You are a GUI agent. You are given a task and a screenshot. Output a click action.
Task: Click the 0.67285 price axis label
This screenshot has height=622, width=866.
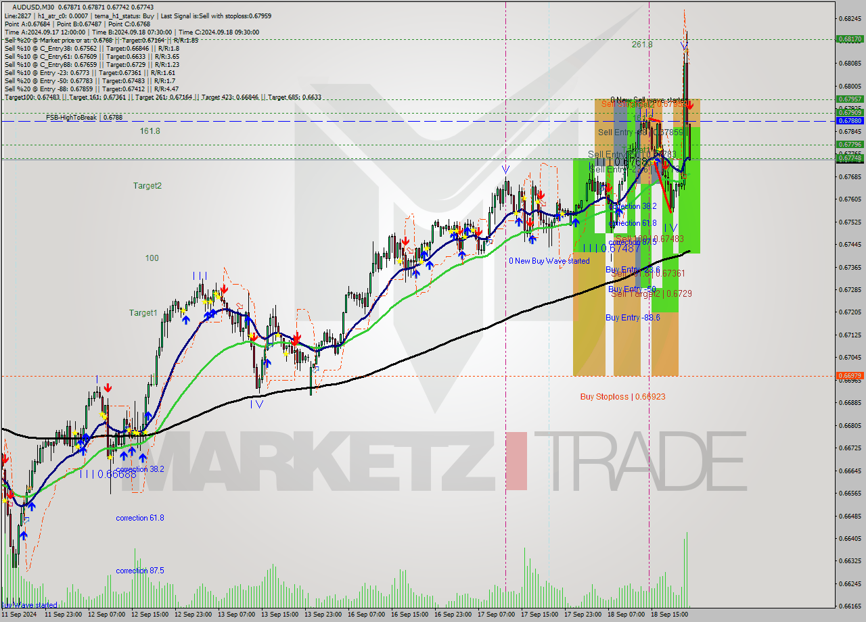[x=850, y=289]
